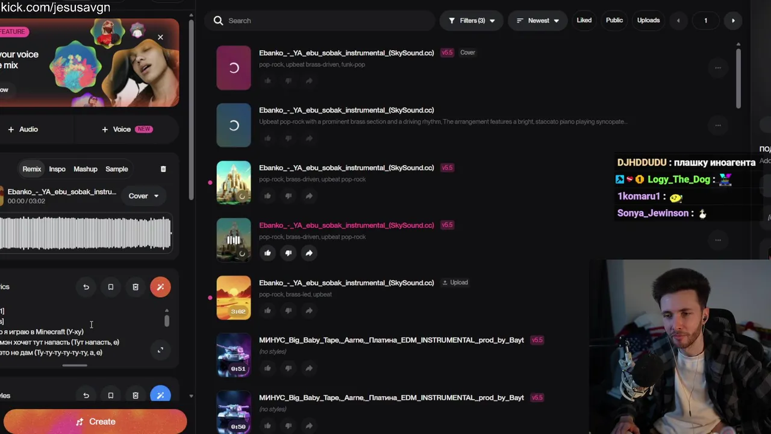
Task: Like the 0:51 МИНУС Big Baby Tape song
Action: tap(267, 368)
